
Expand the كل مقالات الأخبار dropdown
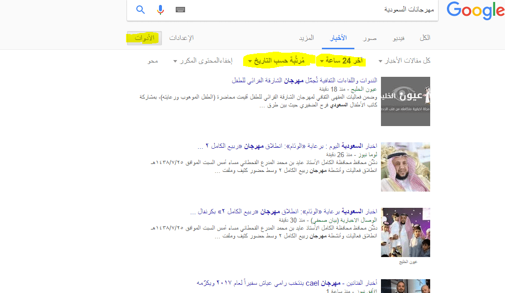[405, 61]
